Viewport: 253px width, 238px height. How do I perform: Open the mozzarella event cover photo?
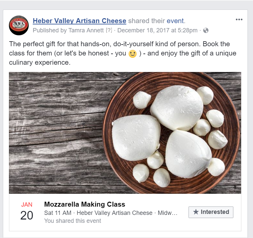125,133
